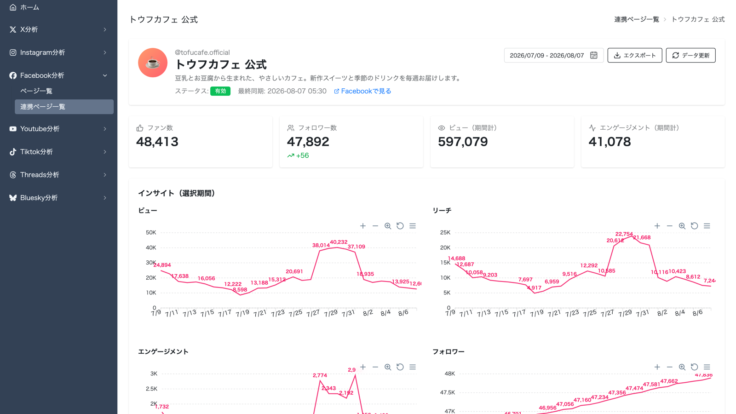Click the Instagram icon in sidebar
736x414 pixels.
coord(13,52)
